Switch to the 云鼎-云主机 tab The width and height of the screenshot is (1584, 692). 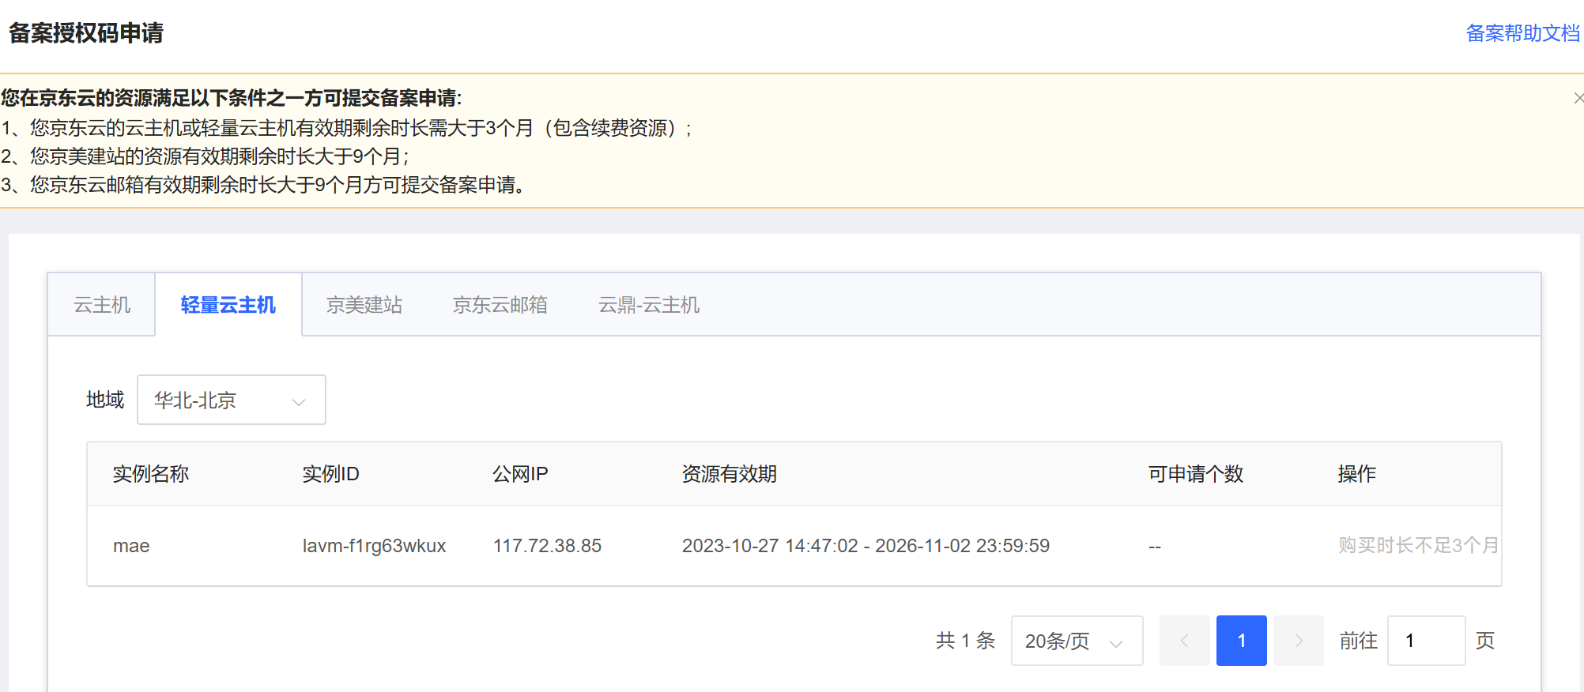tap(649, 305)
